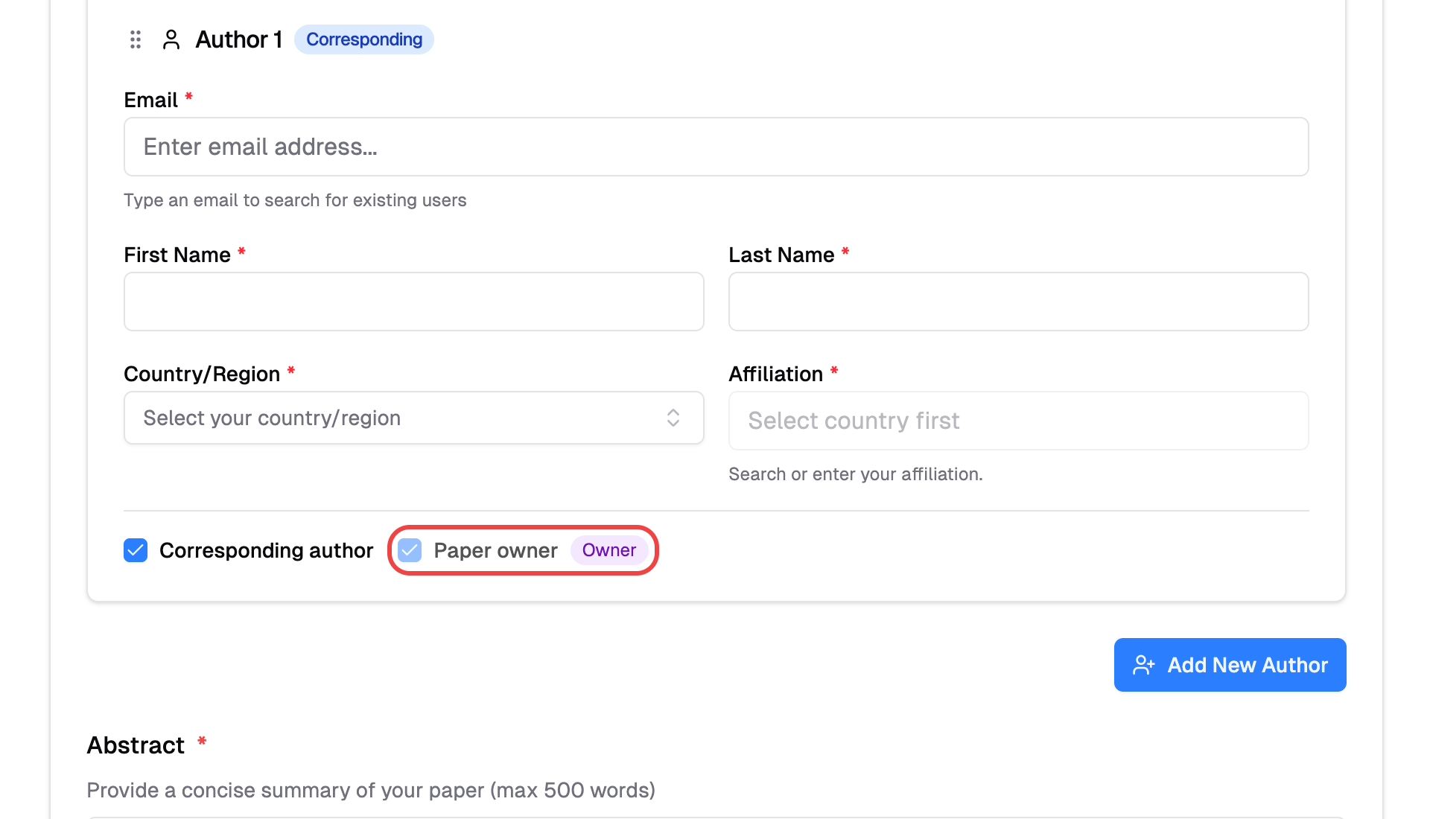Image resolution: width=1430 pixels, height=819 pixels.
Task: Click the Abstract section heading
Action: 136,745
